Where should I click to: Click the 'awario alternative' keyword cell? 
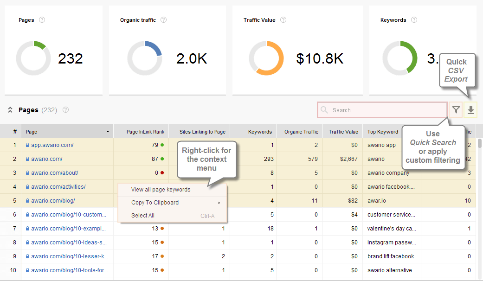[389, 270]
